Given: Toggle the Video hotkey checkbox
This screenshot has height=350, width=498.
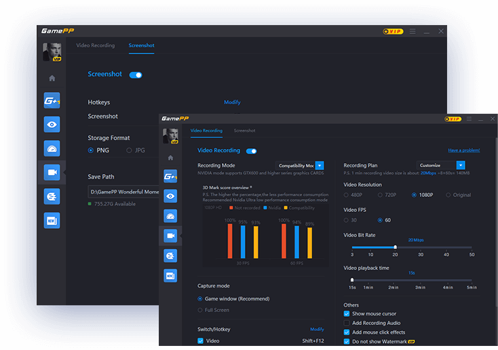Looking at the screenshot, I should pyautogui.click(x=200, y=341).
